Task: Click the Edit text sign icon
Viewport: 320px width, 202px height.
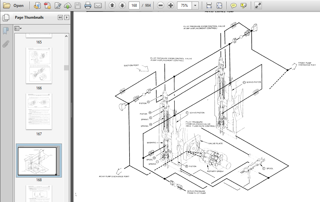Action: pyautogui.click(x=58, y=6)
